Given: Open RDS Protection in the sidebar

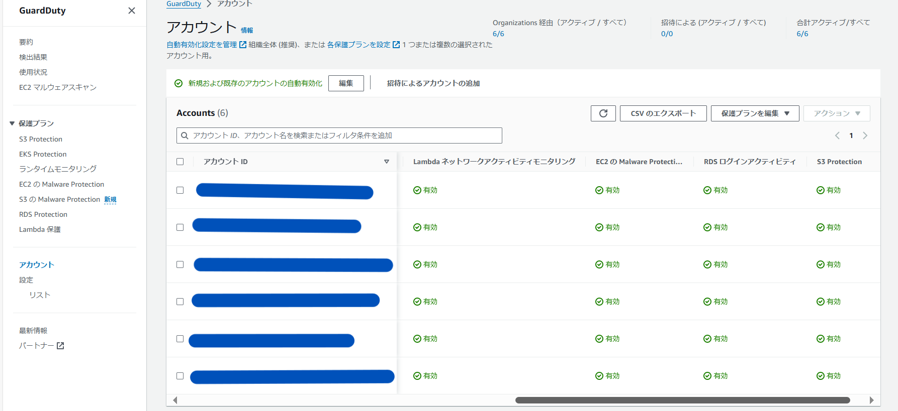Looking at the screenshot, I should tap(43, 214).
